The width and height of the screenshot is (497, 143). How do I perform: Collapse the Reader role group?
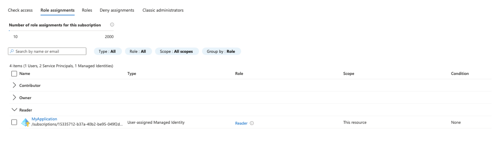(x=14, y=110)
